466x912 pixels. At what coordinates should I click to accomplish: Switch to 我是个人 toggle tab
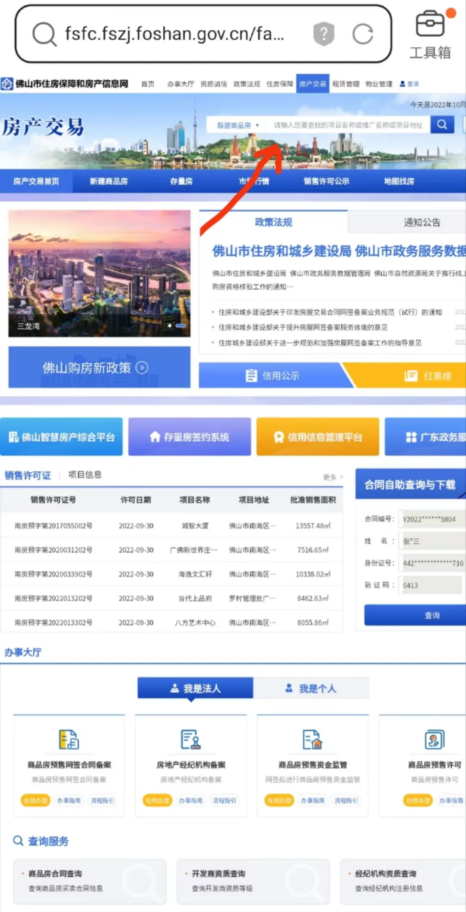[x=311, y=688]
